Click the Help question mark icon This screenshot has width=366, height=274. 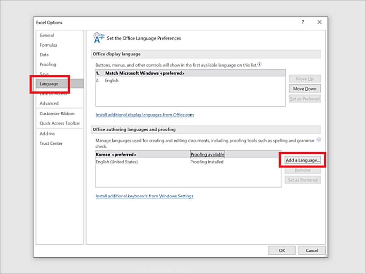tap(303, 22)
